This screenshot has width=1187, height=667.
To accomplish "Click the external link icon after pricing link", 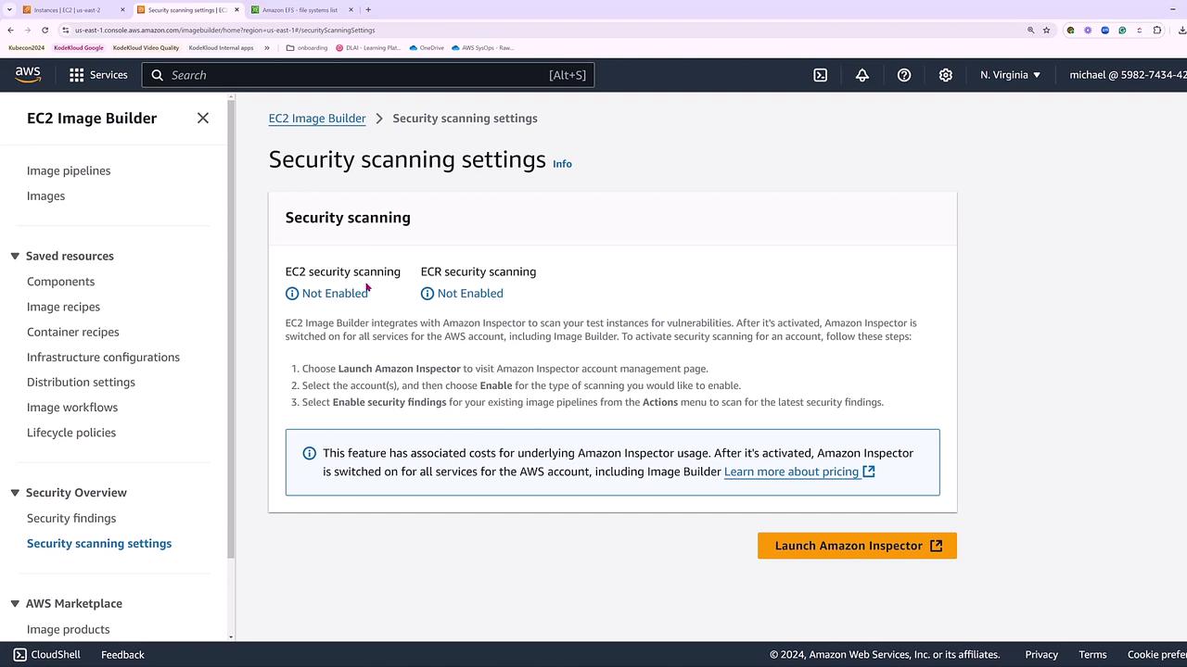I will pos(869,472).
